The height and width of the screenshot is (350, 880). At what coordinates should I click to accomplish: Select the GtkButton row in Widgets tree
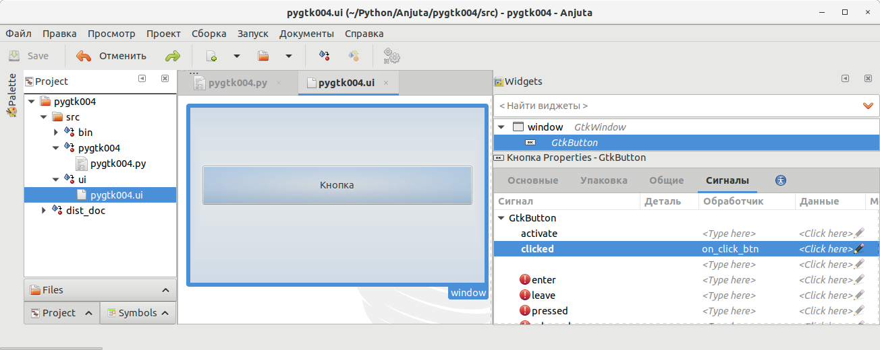point(686,143)
